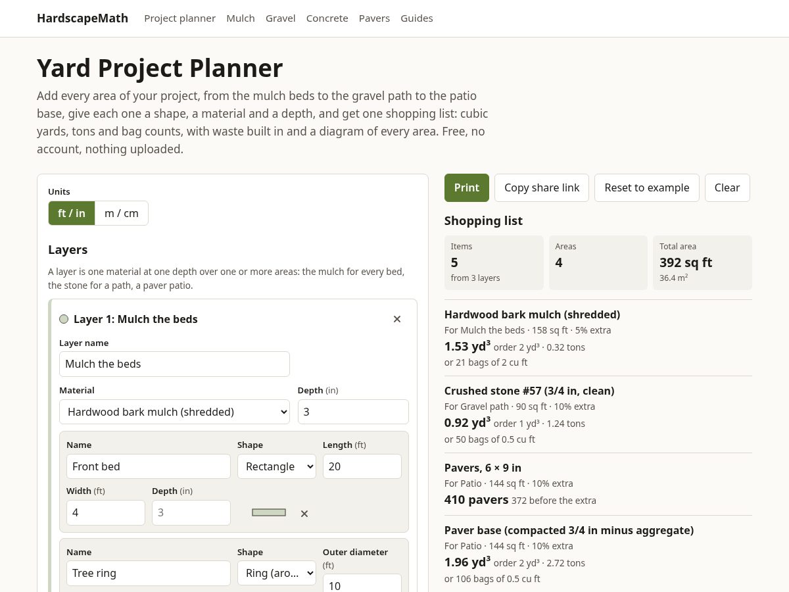
Task: Open the Front bed Shape dropdown
Action: pos(277,466)
